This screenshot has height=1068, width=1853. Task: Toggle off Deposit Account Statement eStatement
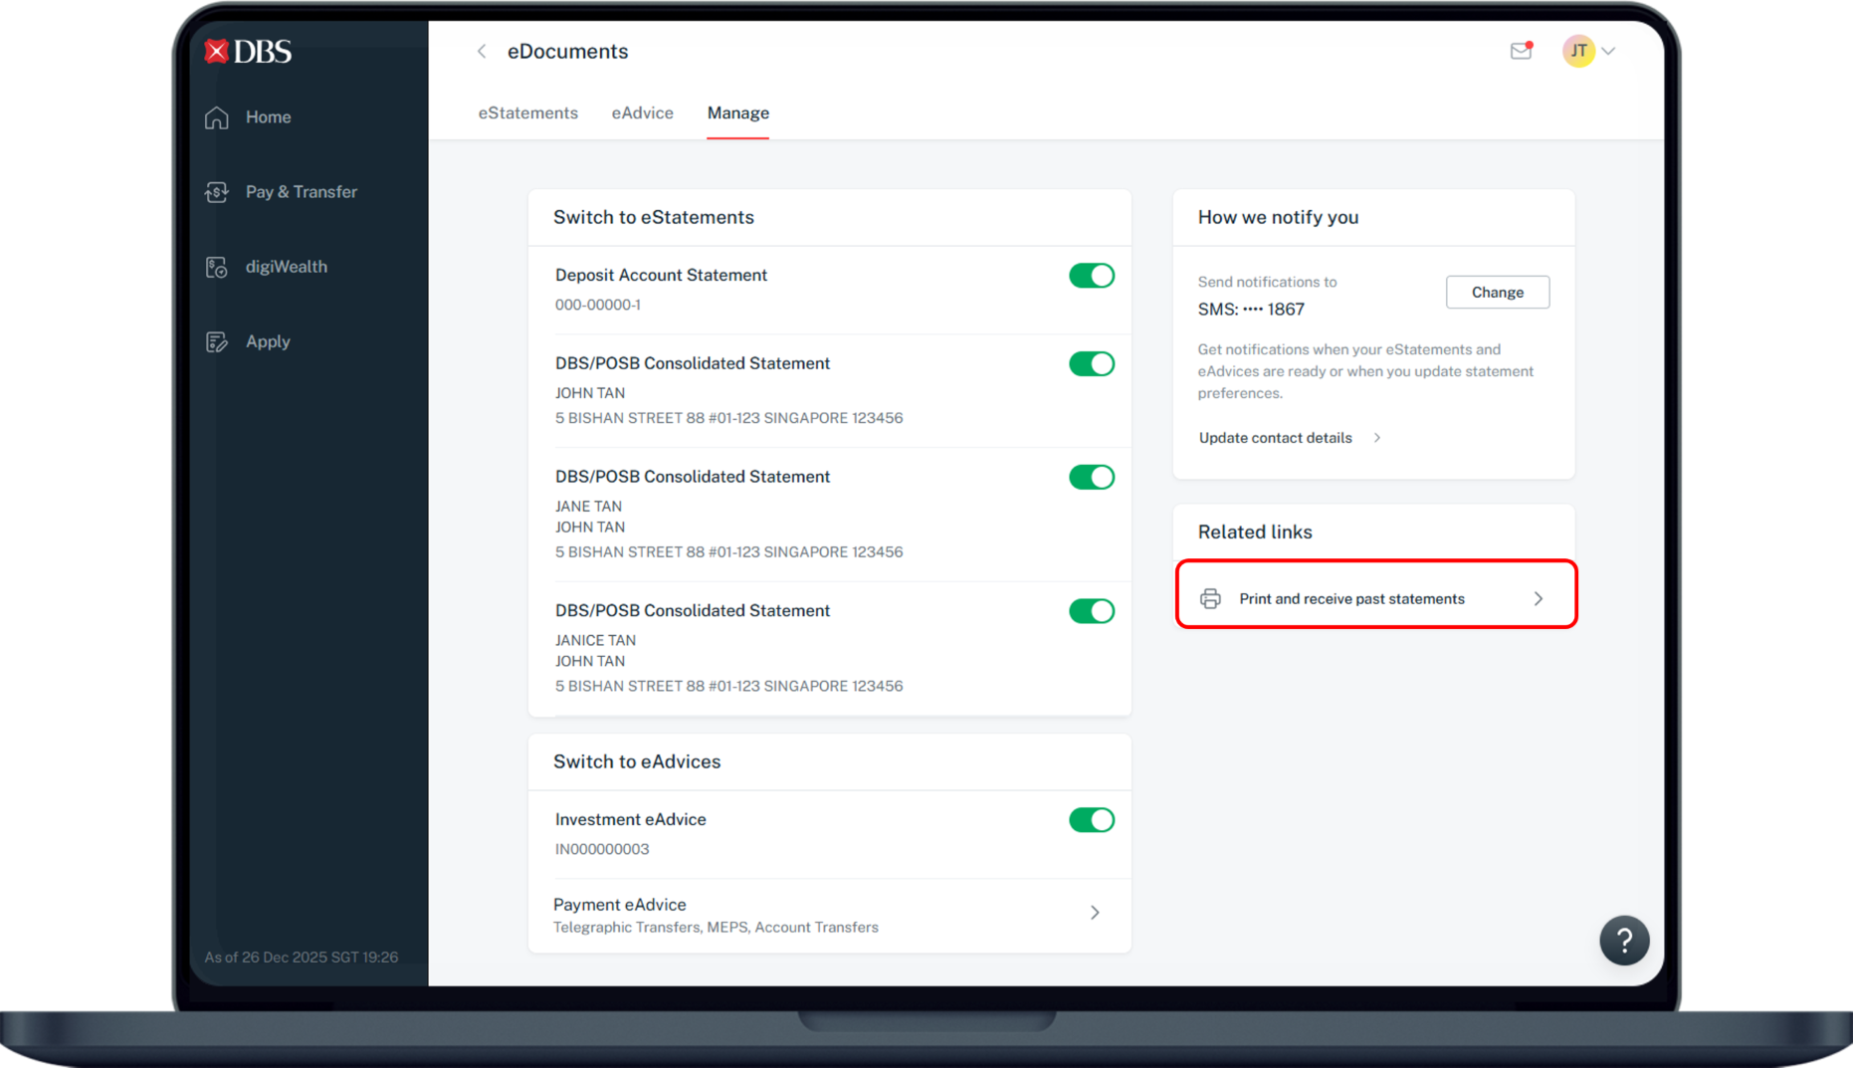click(1091, 276)
